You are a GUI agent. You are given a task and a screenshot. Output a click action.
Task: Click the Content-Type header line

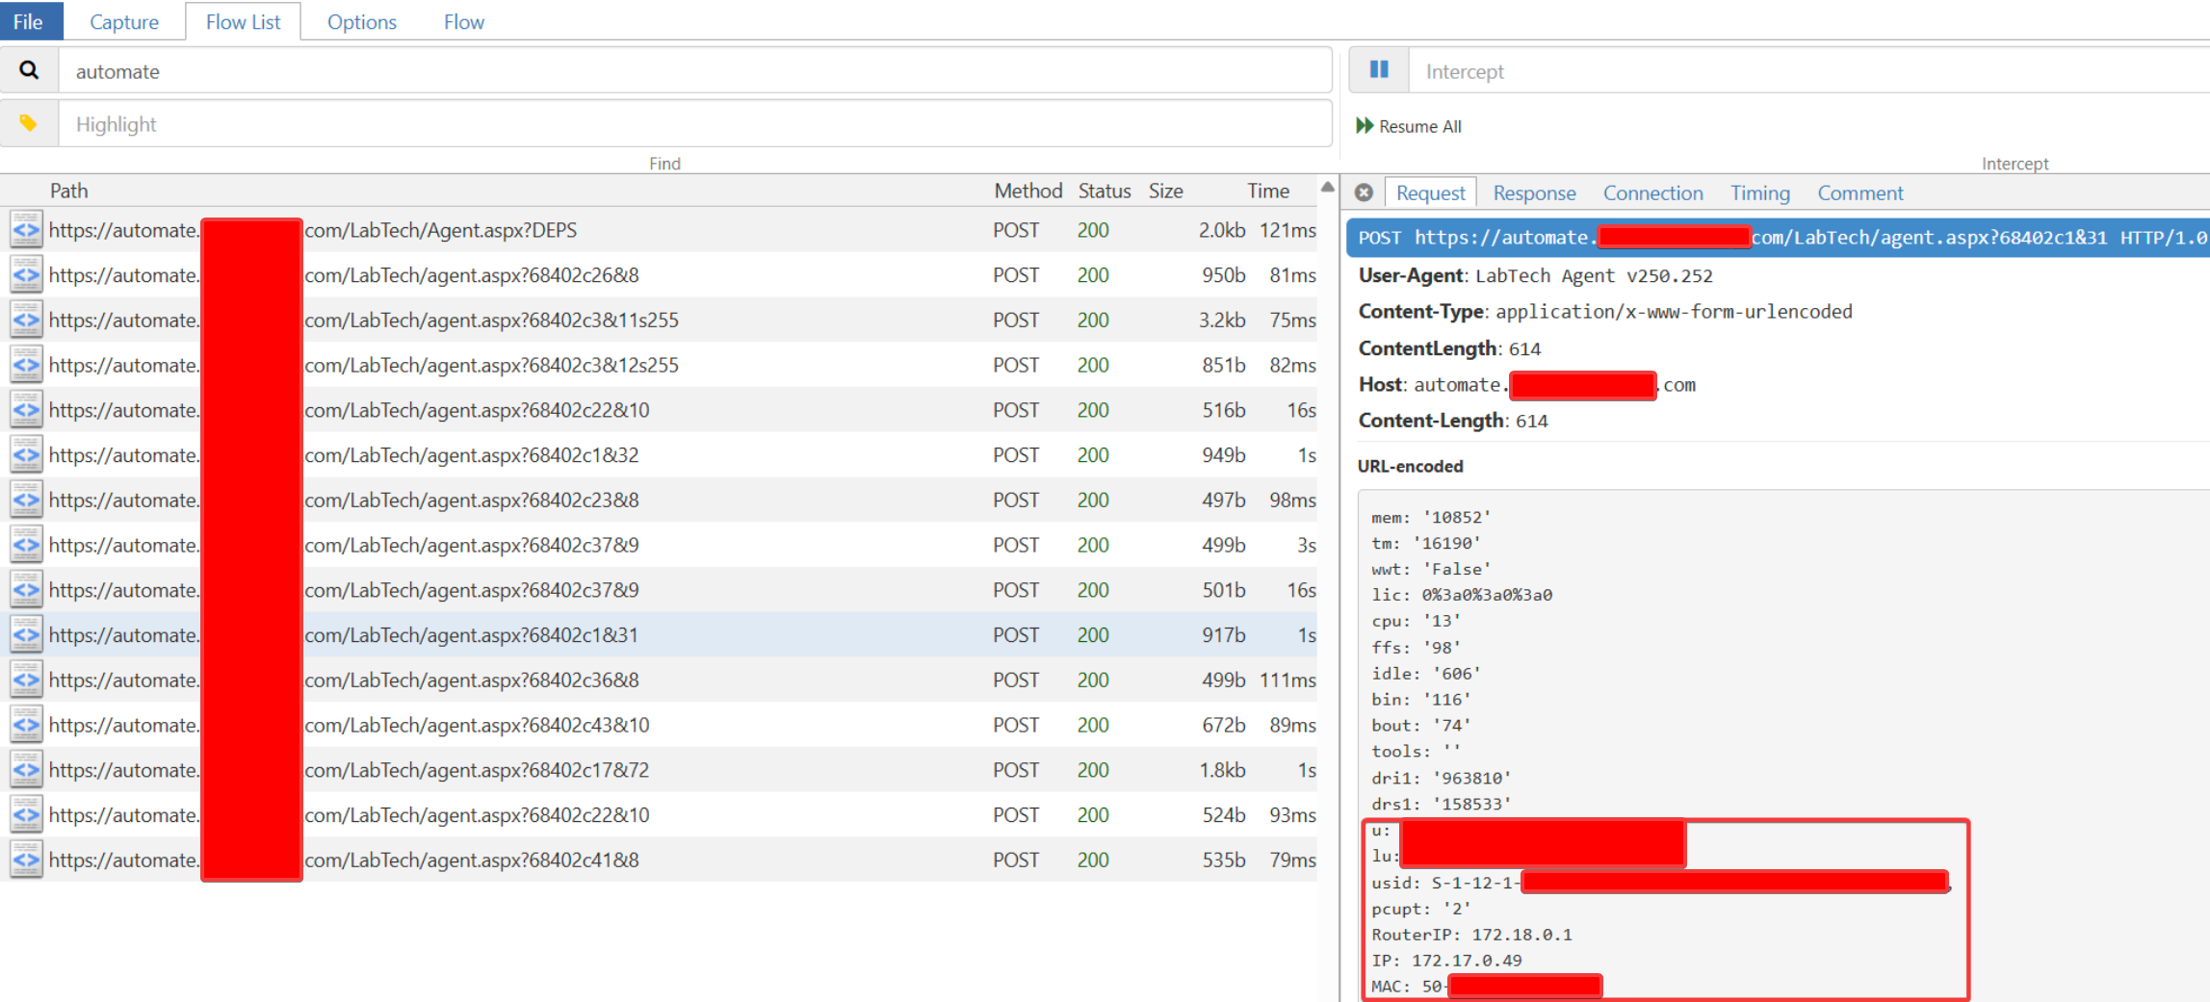pos(1605,312)
